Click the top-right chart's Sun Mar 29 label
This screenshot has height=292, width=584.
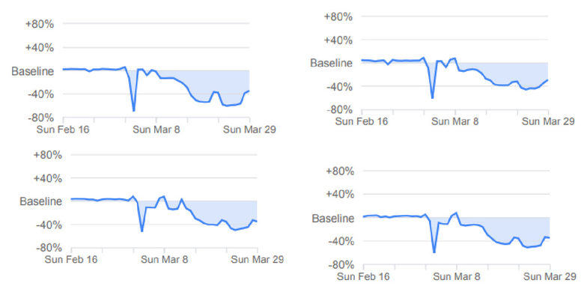pyautogui.click(x=548, y=121)
